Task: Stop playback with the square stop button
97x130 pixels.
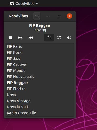Action: point(10,38)
